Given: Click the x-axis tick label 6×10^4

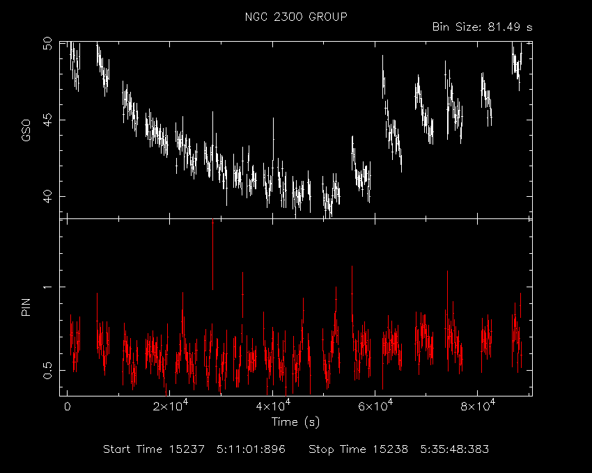Looking at the screenshot, I should point(375,406).
